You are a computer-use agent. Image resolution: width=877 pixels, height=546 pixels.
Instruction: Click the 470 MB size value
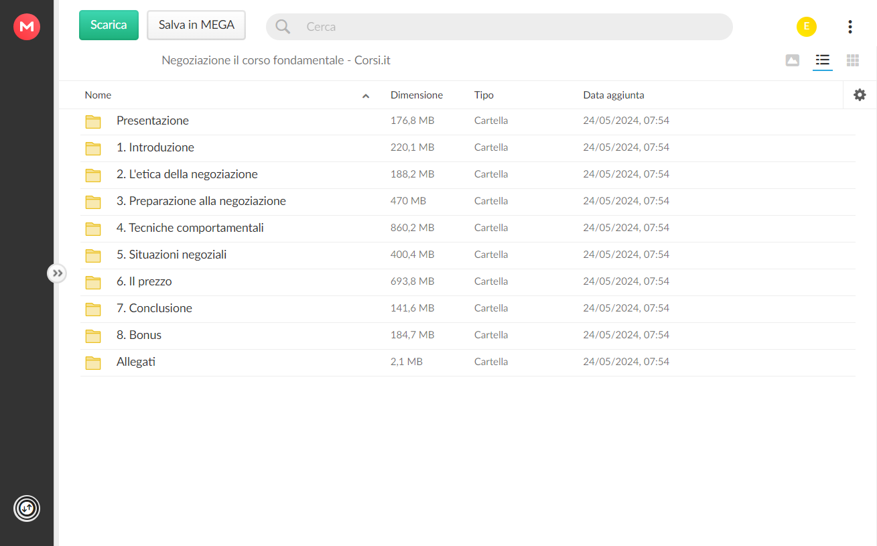click(x=409, y=201)
